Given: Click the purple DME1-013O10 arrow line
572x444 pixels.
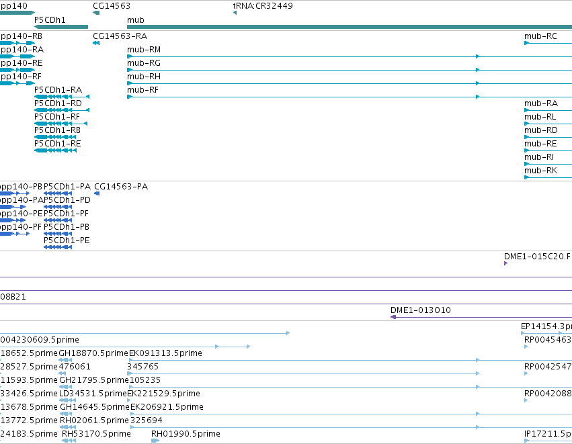Looking at the screenshot, I should (x=481, y=317).
